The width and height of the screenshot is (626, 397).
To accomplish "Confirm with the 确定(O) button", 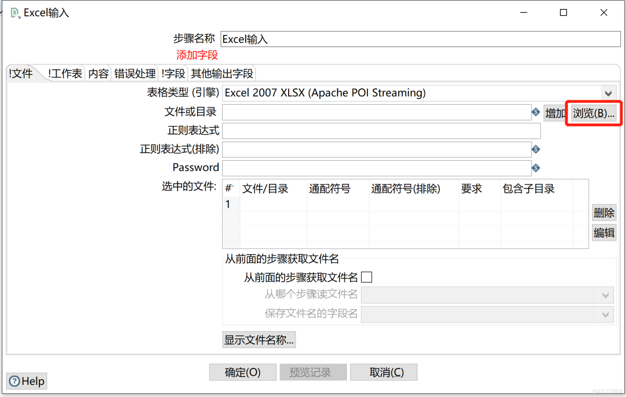I will click(x=243, y=372).
